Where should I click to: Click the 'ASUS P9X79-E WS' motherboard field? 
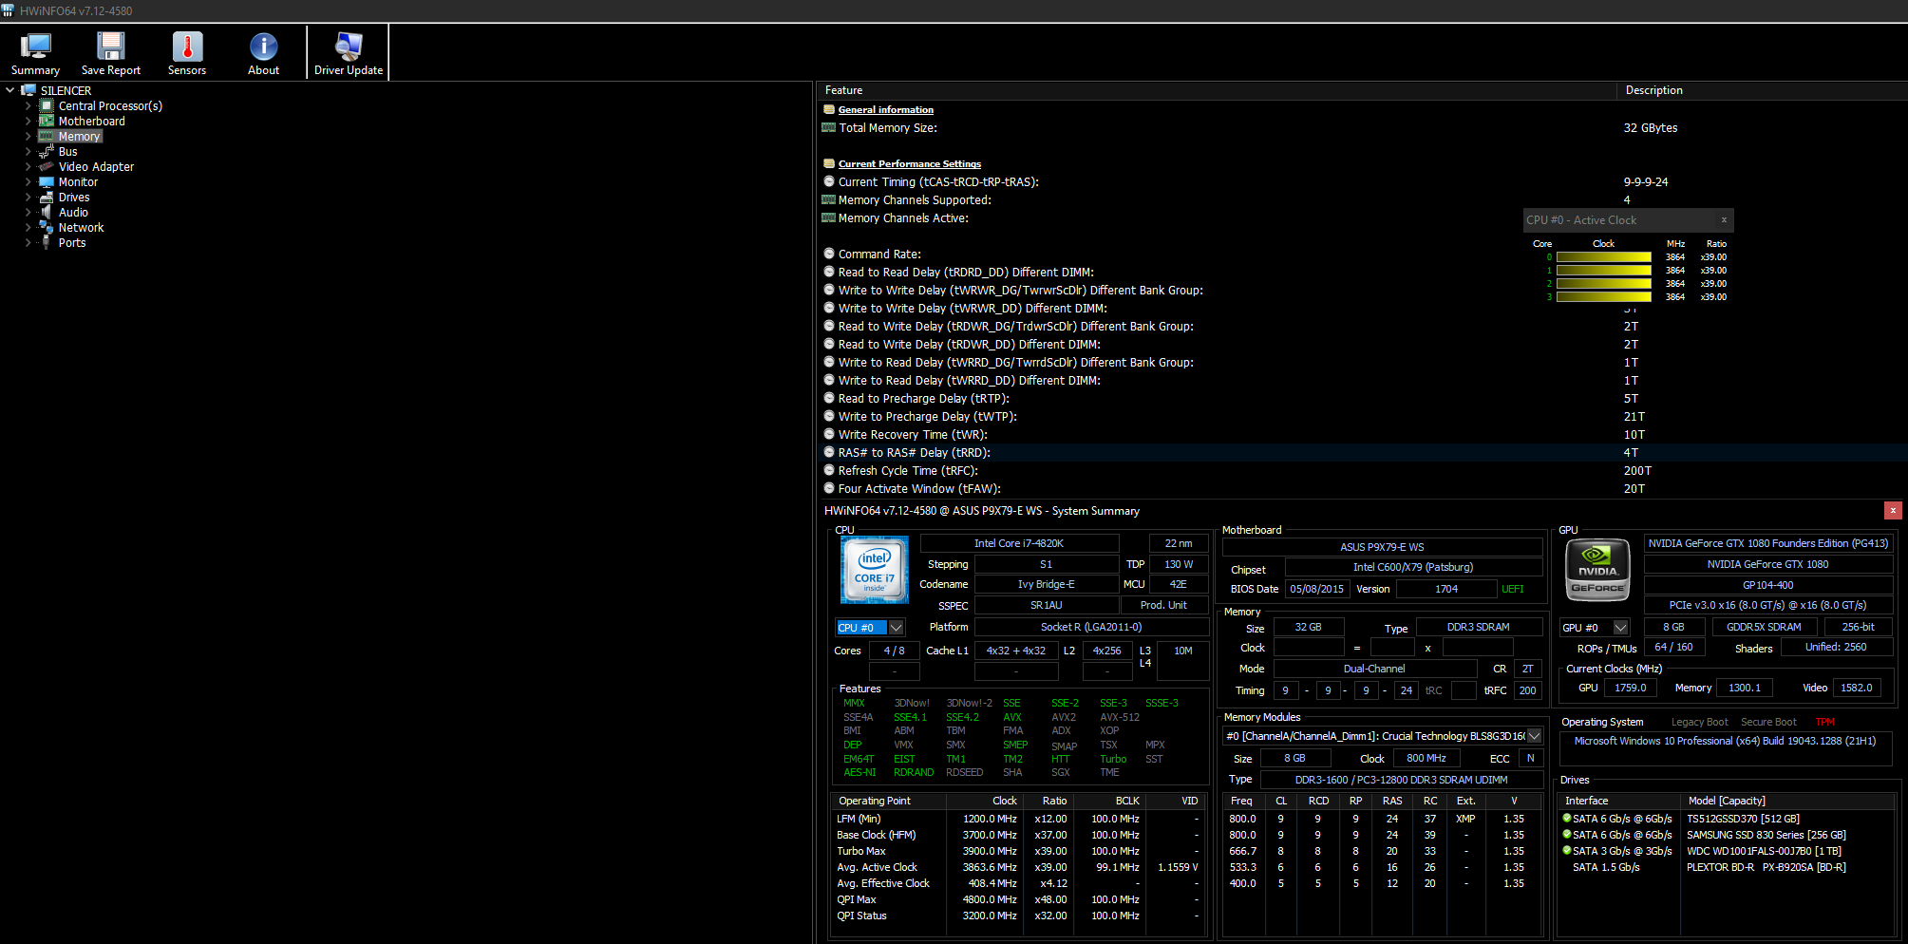pyautogui.click(x=1382, y=547)
